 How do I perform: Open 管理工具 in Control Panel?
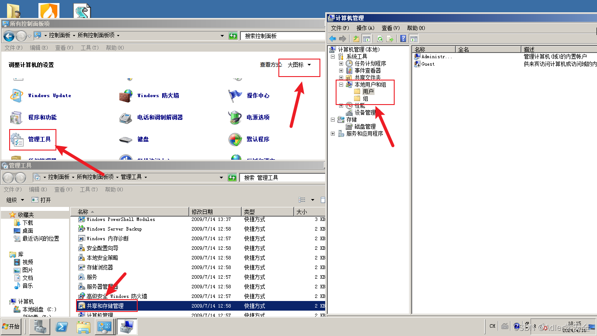point(31,139)
